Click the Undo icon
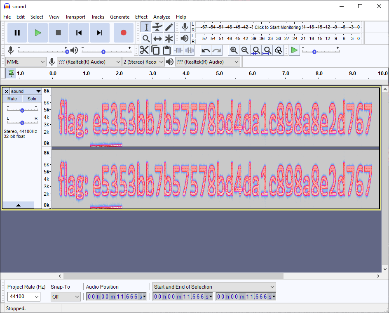 pos(205,50)
